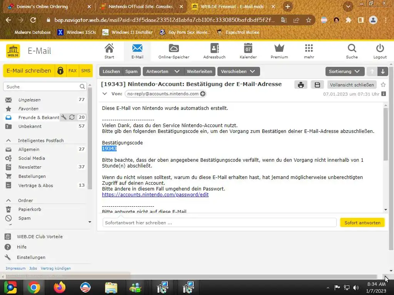Click the Sofortantwort reply text field
This screenshot has width=394, height=295.
(219, 223)
